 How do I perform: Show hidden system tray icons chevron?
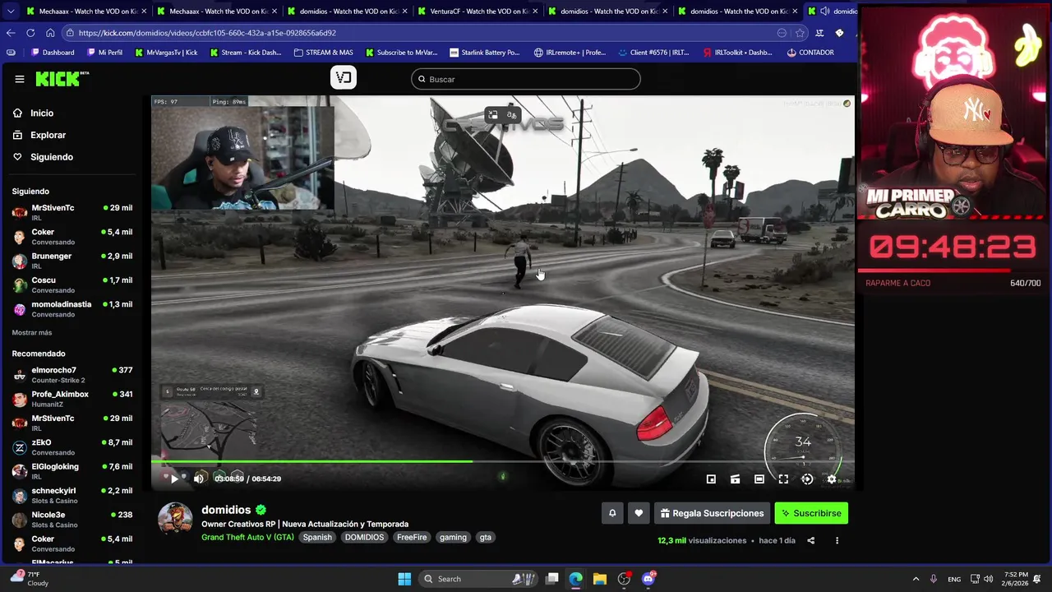916,579
